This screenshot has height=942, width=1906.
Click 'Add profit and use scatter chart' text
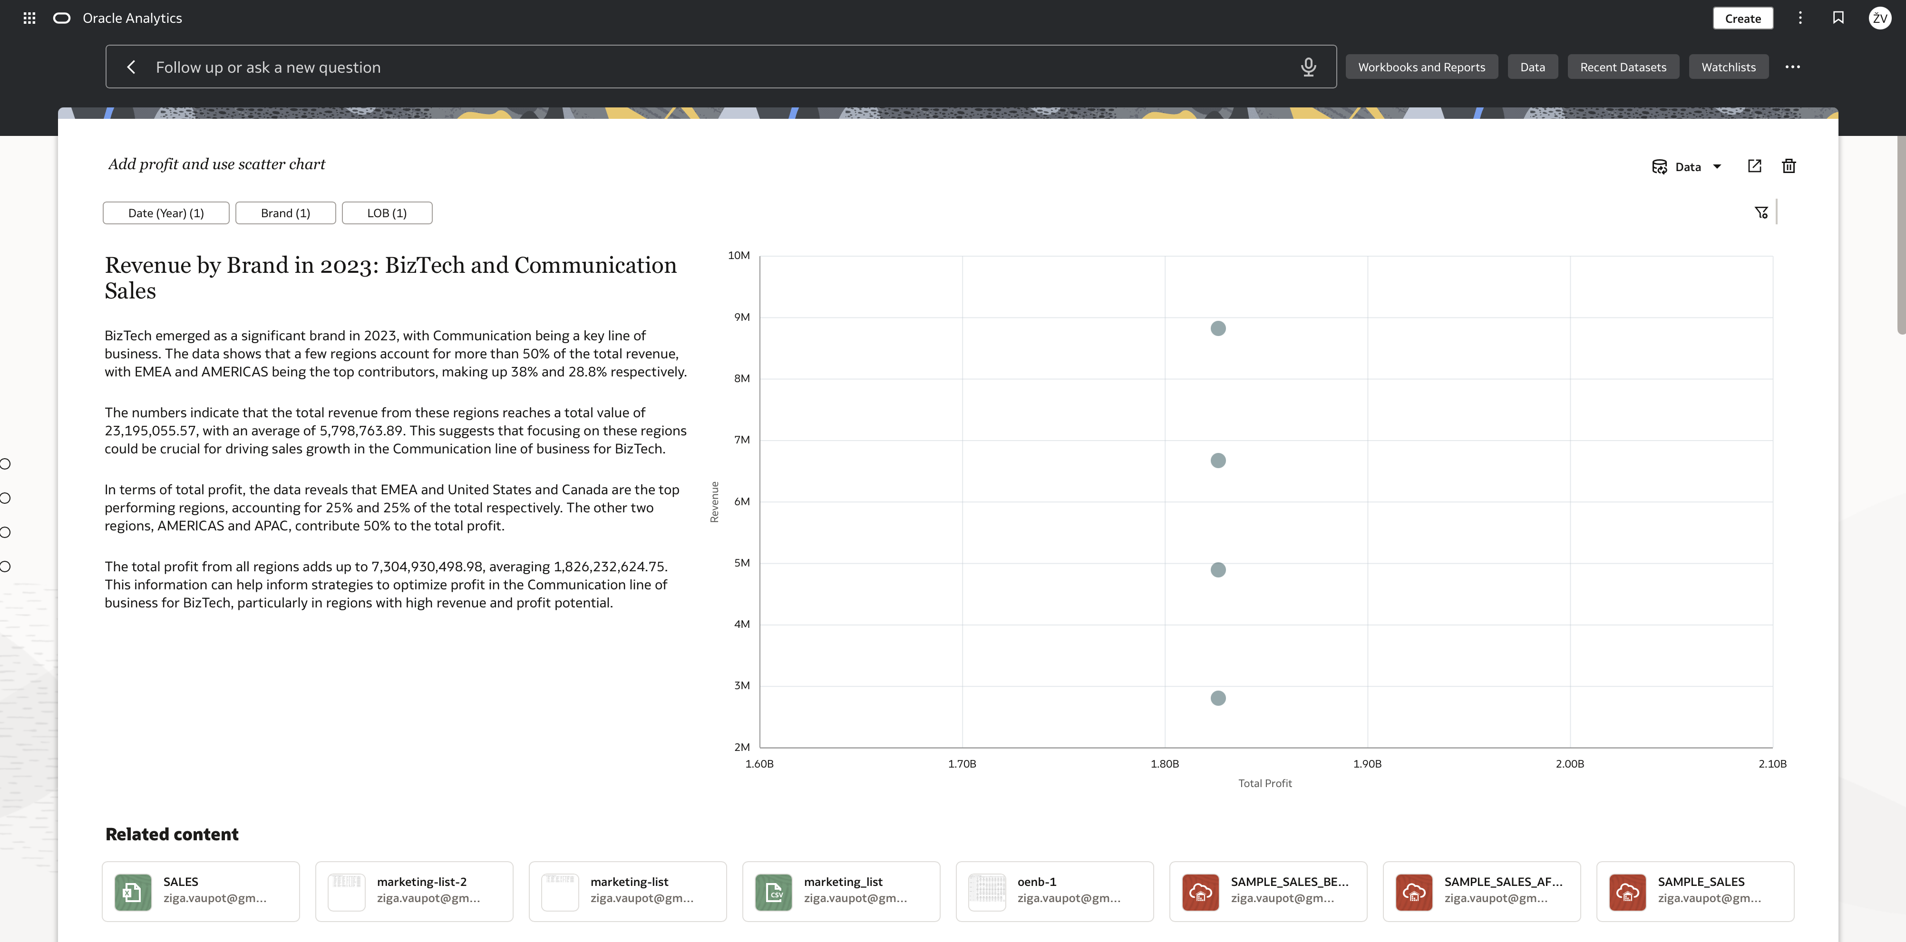click(217, 164)
